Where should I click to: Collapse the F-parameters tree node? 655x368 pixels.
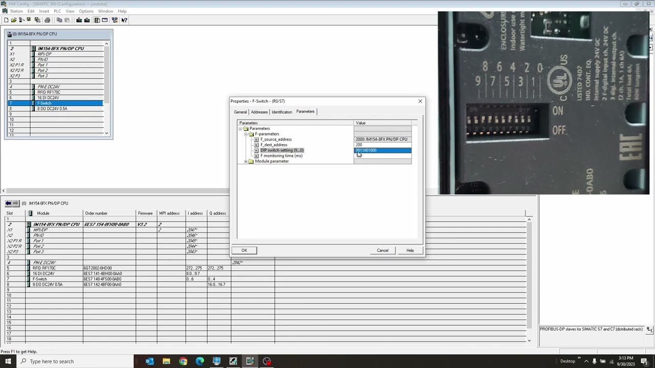click(246, 134)
